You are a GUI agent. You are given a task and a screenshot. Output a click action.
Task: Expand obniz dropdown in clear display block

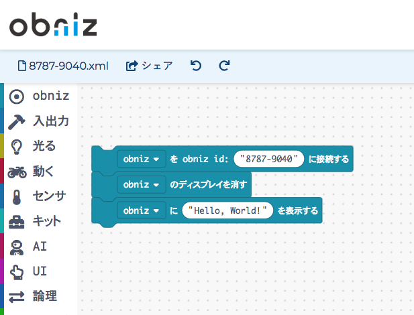coord(141,184)
